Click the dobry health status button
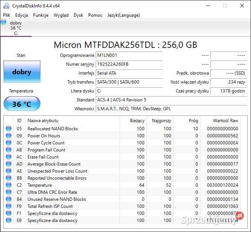Viewport: 251px width, 232px height. (x=22, y=72)
